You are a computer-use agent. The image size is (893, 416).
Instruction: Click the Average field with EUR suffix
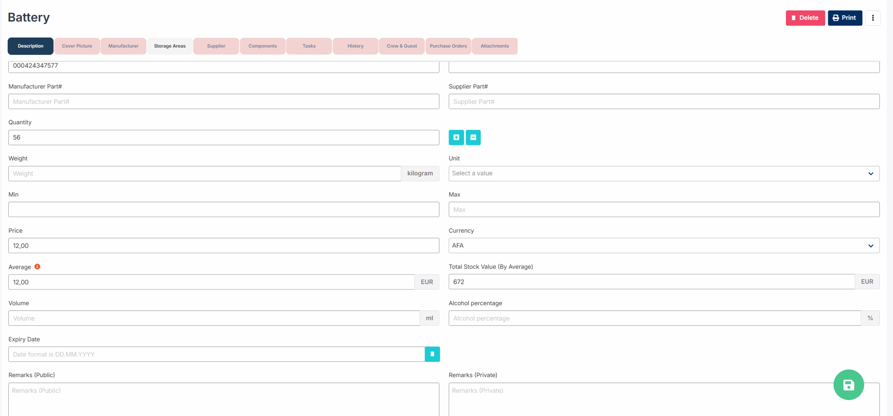pyautogui.click(x=211, y=282)
